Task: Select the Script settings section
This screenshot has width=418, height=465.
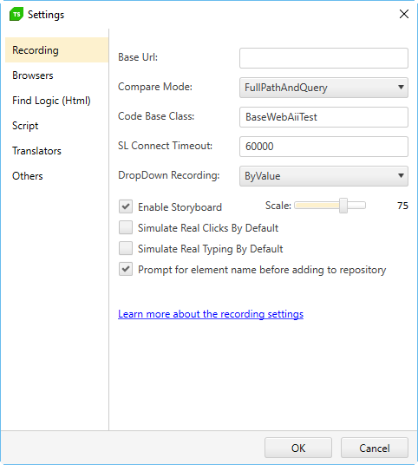Action: click(25, 126)
